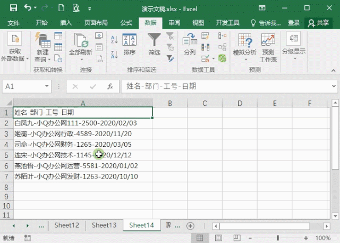Switch to the 审阅 tab
This screenshot has height=243, width=340.
[174, 22]
